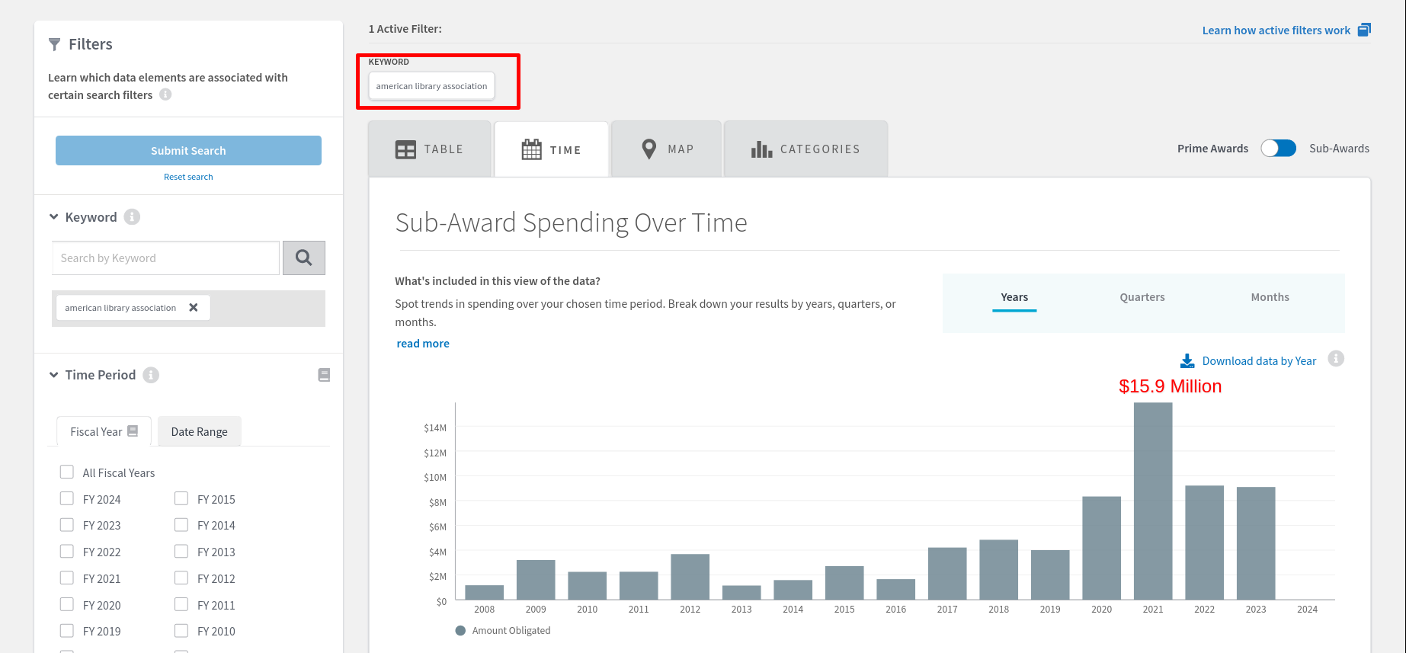Click the 2012 bar in the chart
This screenshot has height=653, width=1406.
click(690, 577)
